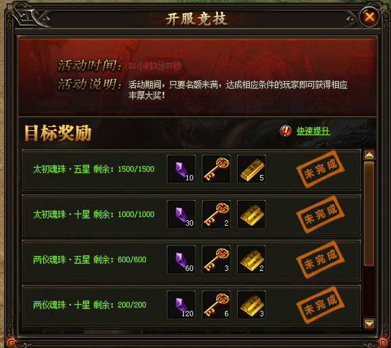Image resolution: width=391 pixels, height=348 pixels.
Task: Click the purple crystal reward in 太初魂珠·五星 row
Action: point(181,169)
